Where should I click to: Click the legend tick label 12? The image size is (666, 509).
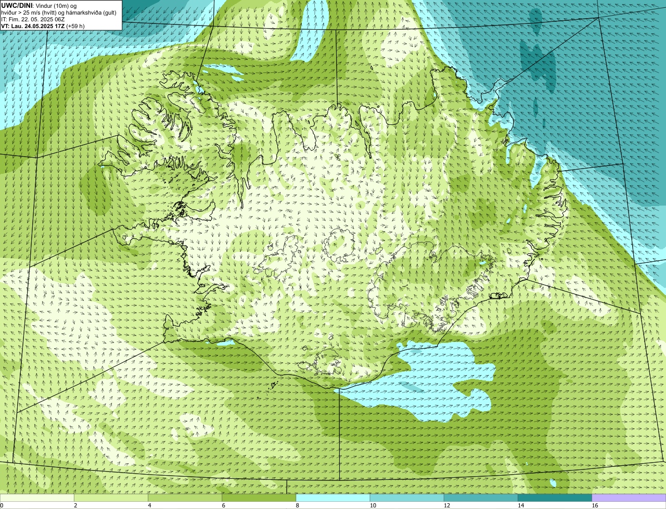(446, 505)
